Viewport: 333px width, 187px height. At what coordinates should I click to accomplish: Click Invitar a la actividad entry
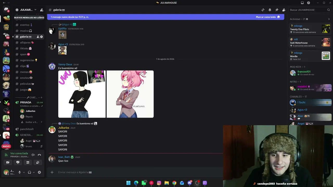coord(31,122)
